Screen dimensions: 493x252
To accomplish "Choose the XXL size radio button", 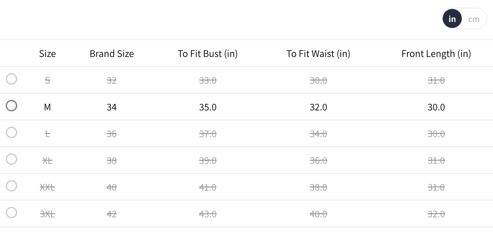I will pos(11,186).
